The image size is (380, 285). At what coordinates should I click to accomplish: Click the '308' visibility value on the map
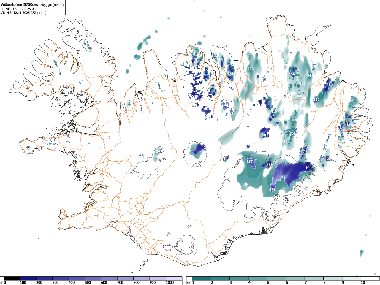(x=299, y=96)
